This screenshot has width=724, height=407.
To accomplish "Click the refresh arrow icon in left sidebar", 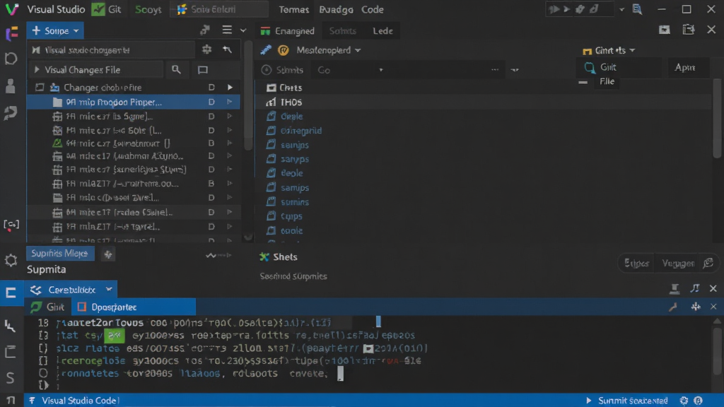I will coord(11,112).
